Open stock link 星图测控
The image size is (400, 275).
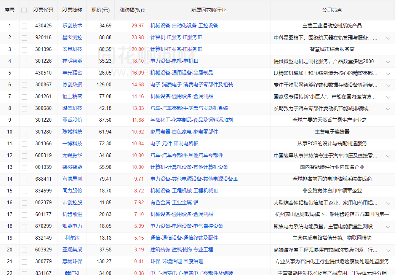(72, 37)
